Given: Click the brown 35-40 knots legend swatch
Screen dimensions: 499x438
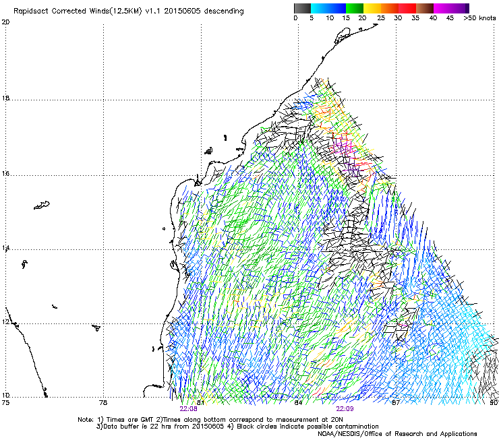Looking at the screenshot, I should (x=425, y=8).
